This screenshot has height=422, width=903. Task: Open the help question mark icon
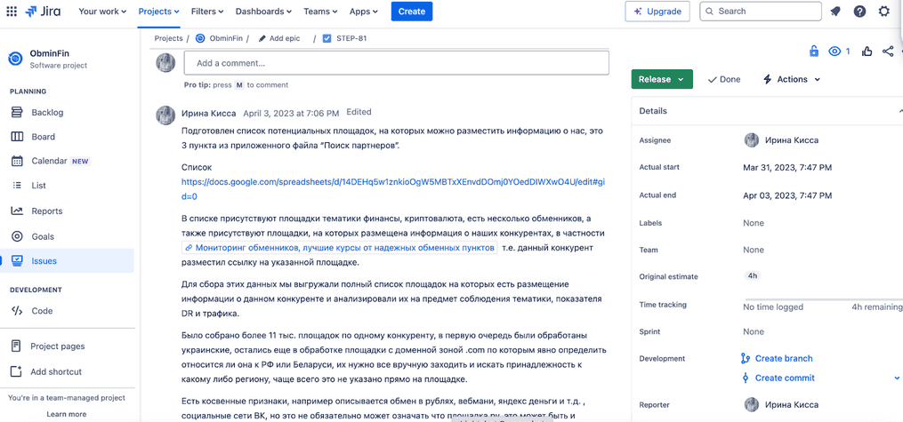click(859, 11)
